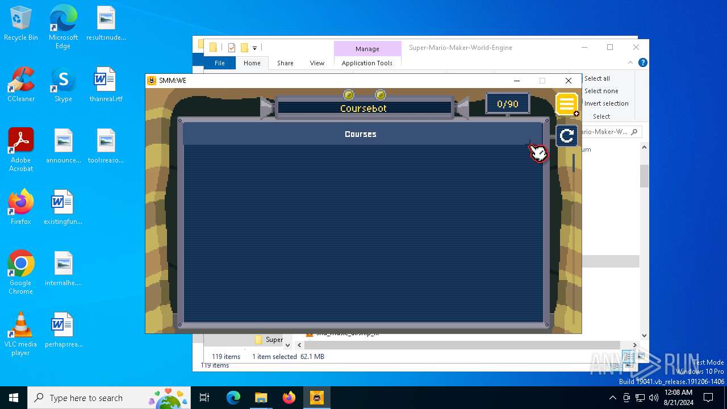727x409 pixels.
Task: Open the notification center icon
Action: point(708,398)
